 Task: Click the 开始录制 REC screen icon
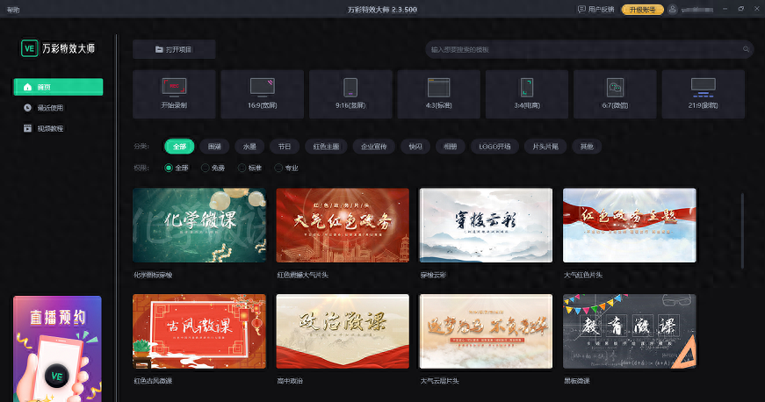coord(174,87)
